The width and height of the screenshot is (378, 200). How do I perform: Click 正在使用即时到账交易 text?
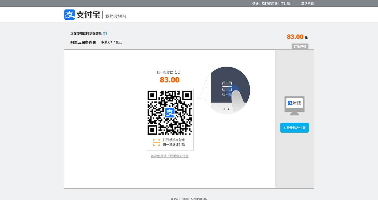[x=86, y=34]
